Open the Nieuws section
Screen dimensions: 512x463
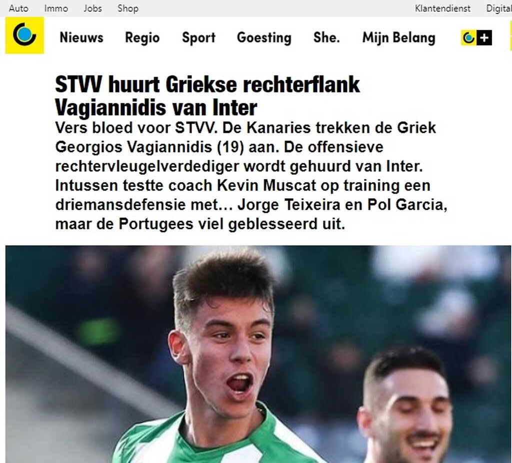[x=81, y=37]
